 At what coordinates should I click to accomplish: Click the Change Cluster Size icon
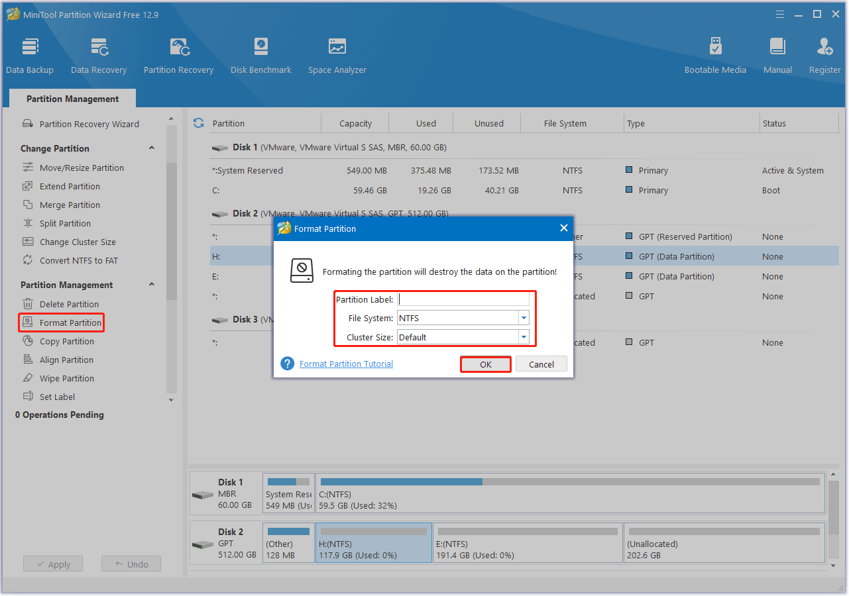(x=28, y=242)
